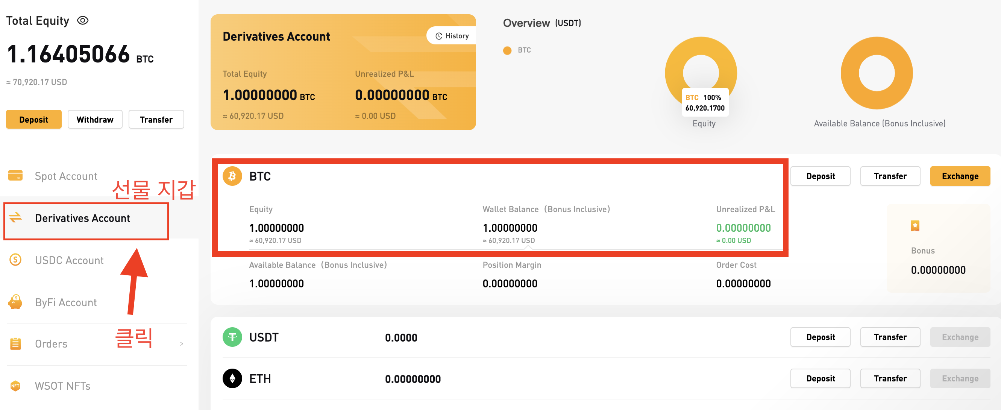Viewport: 1001px width, 410px height.
Task: Click the Withdraw button
Action: point(95,119)
